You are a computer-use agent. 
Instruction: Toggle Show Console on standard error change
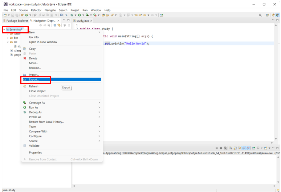(248, 148)
